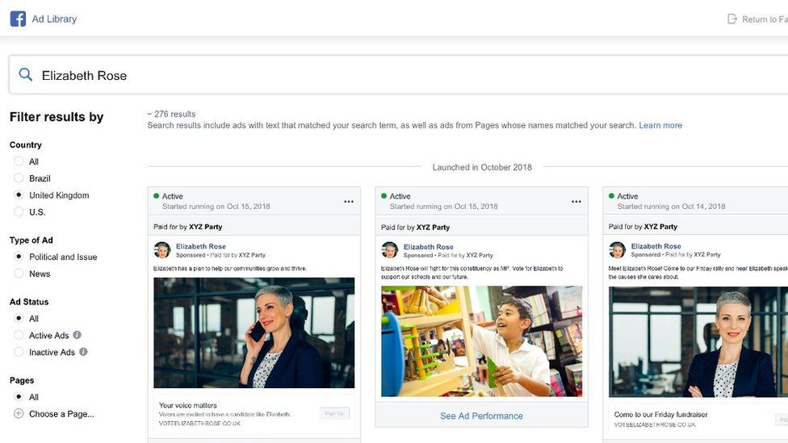Click the Facebook logo icon
Image resolution: width=788 pixels, height=443 pixels.
[18, 19]
